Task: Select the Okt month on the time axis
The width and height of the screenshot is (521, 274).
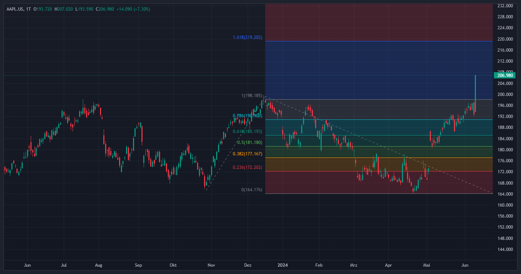Action: click(173, 264)
